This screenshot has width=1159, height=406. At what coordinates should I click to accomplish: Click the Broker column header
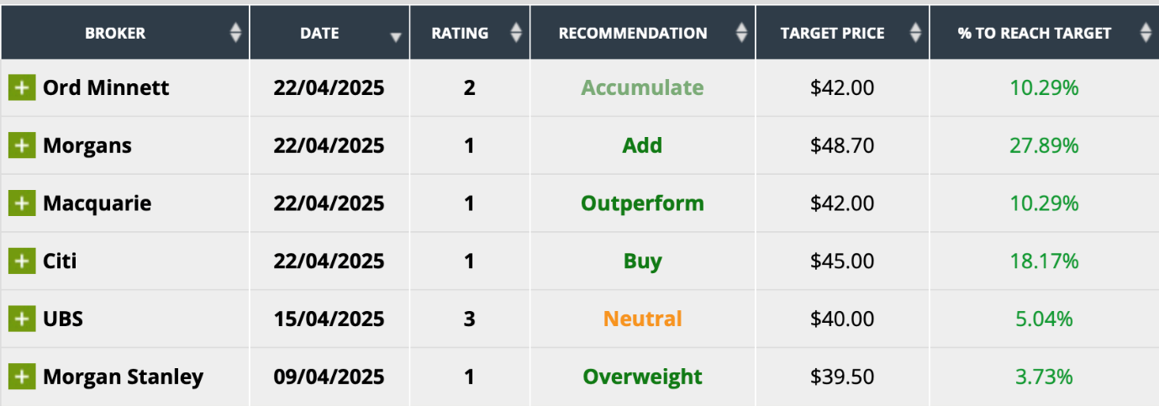(x=115, y=34)
